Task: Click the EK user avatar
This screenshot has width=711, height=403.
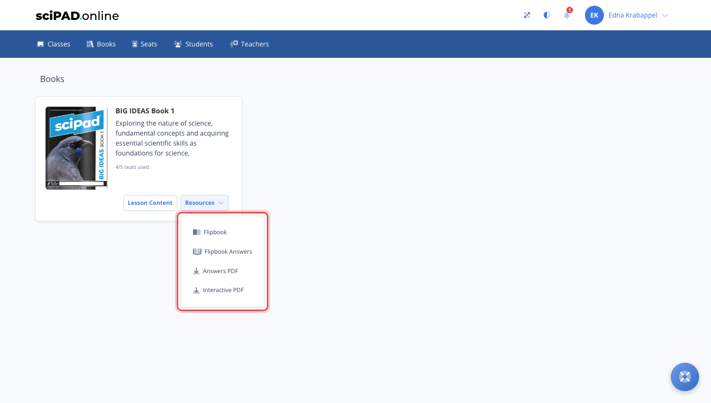Action: point(594,15)
